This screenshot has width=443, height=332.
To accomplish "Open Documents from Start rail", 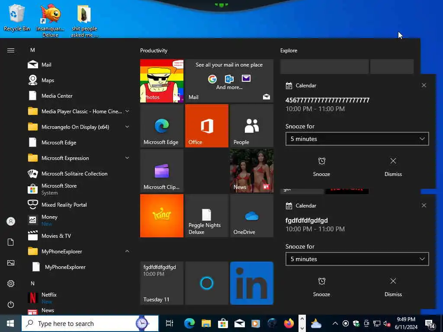I will point(11,242).
